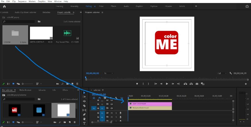This screenshot has height=127, width=251.
Task: Switch Bin colorme panel to list view
Action: click(x=8, y=122)
